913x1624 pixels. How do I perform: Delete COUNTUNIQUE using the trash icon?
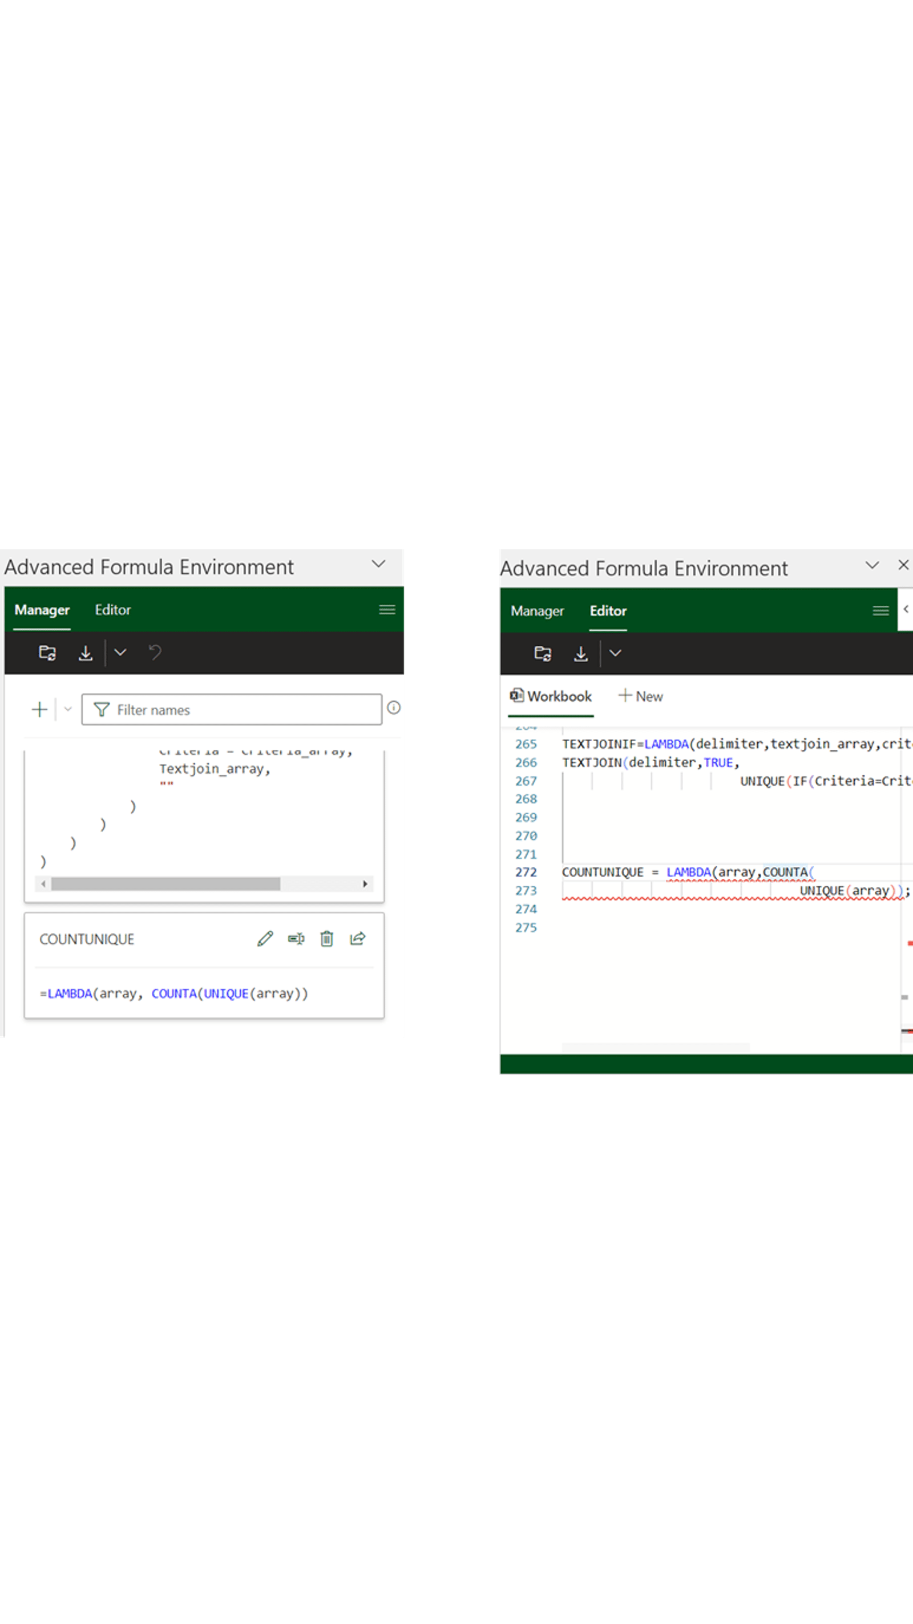[327, 939]
